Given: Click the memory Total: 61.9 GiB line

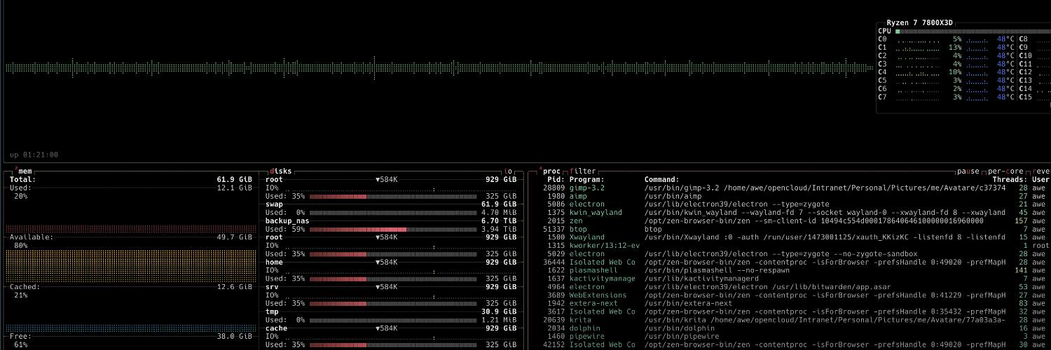Looking at the screenshot, I should coord(130,179).
